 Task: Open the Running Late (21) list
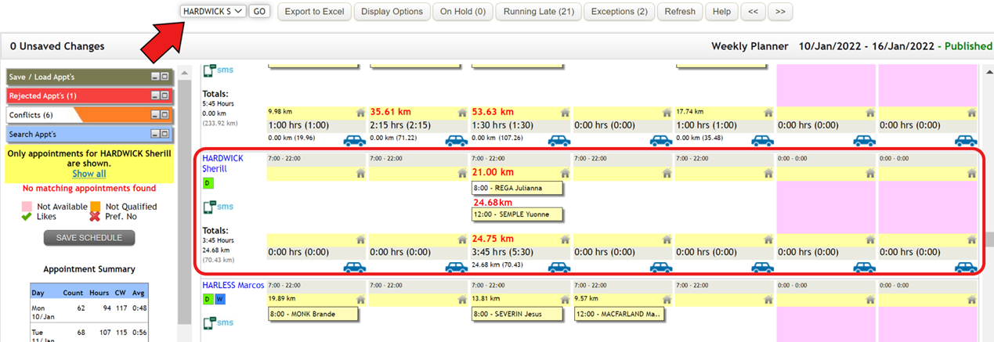point(538,12)
